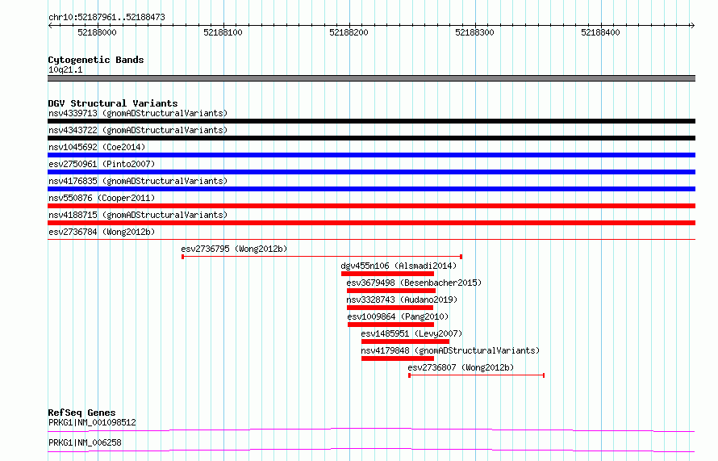
Task: Select variant label nsv1045692 (Coe2014)
Action: click(97, 147)
